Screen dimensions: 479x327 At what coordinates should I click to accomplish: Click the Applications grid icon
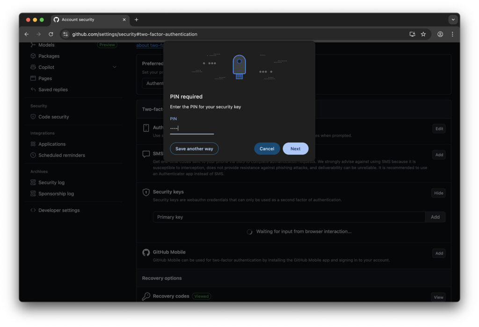click(x=33, y=144)
